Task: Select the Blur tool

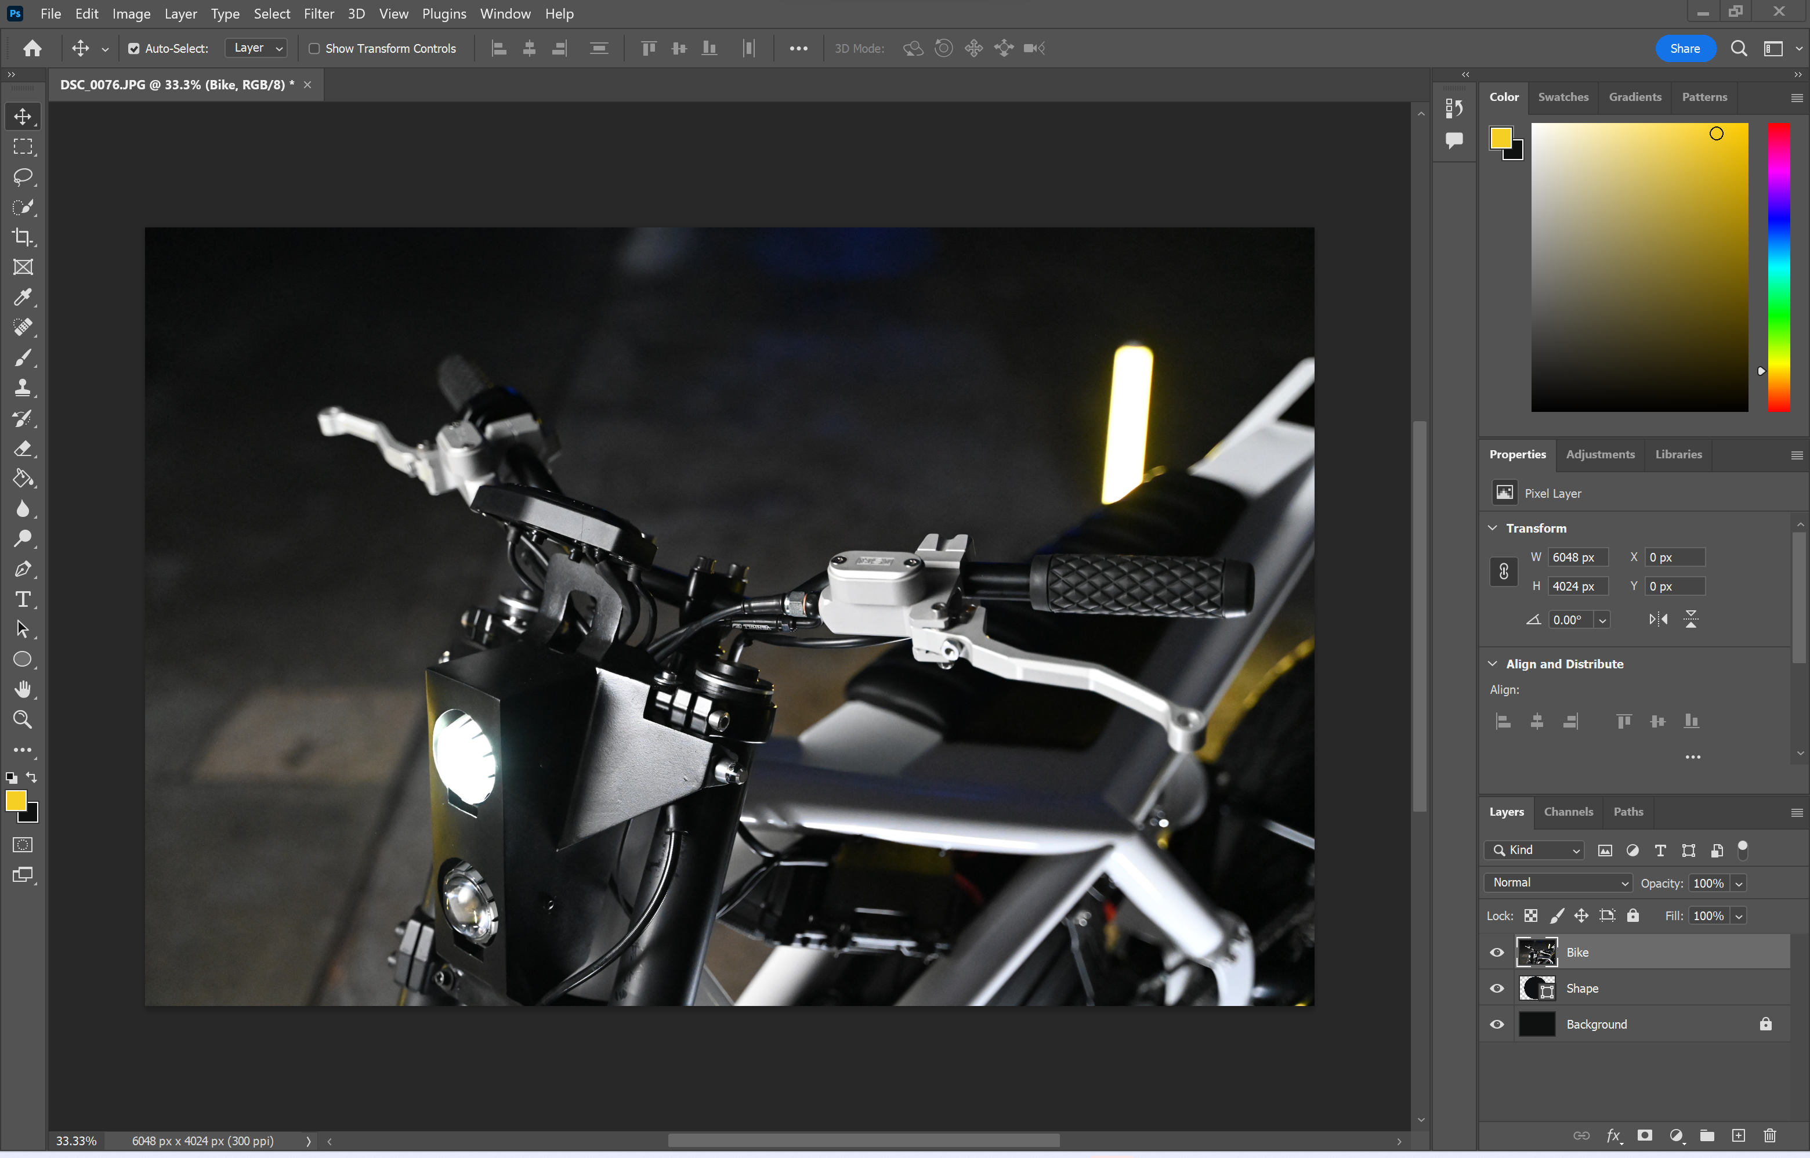Action: [x=23, y=509]
